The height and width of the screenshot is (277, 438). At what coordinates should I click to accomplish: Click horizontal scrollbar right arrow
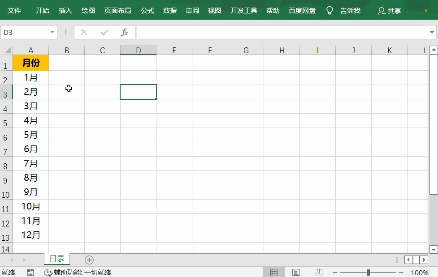click(x=424, y=260)
